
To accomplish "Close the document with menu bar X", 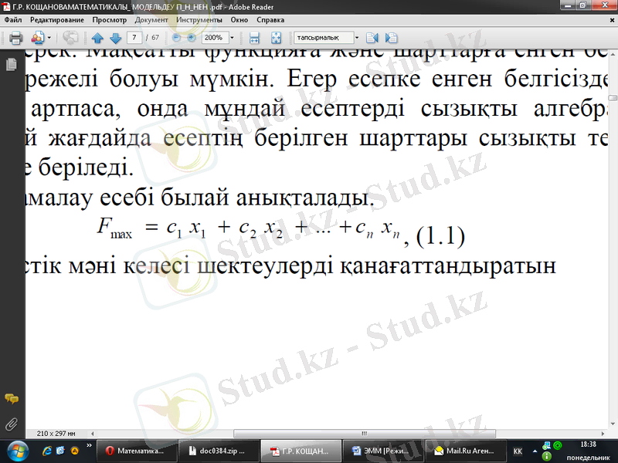I will (x=612, y=20).
